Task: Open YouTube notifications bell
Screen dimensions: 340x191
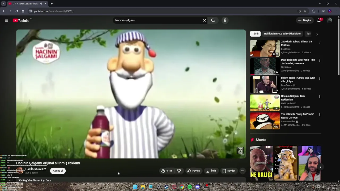Action: point(319,20)
